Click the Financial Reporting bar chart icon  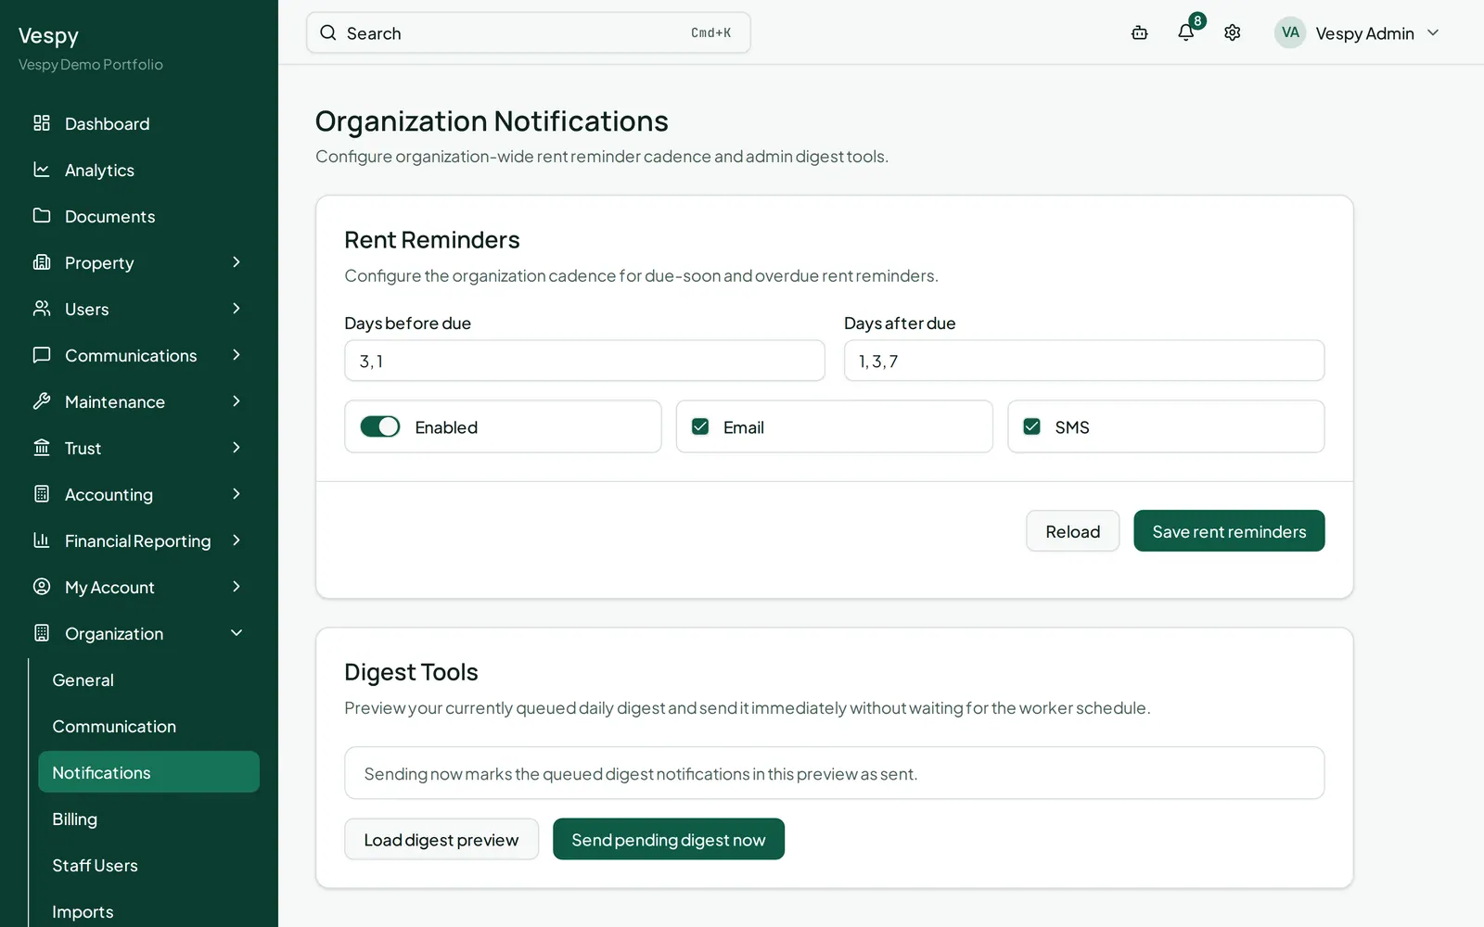[x=42, y=540]
